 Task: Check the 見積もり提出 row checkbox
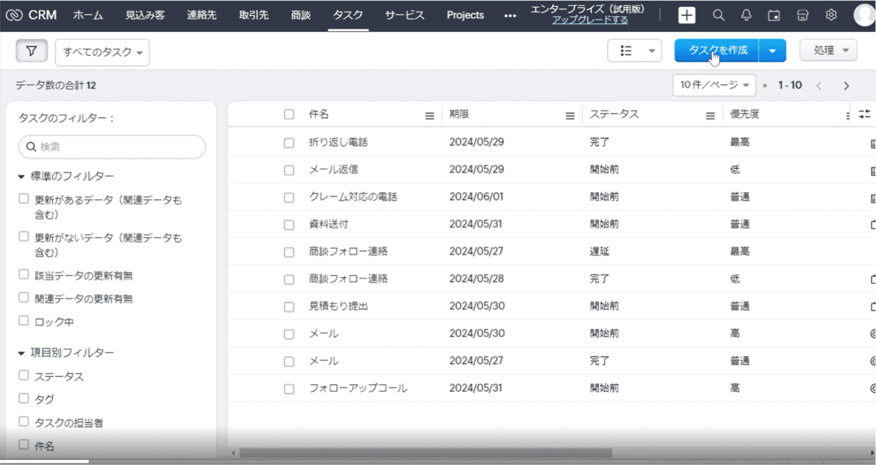[289, 307]
